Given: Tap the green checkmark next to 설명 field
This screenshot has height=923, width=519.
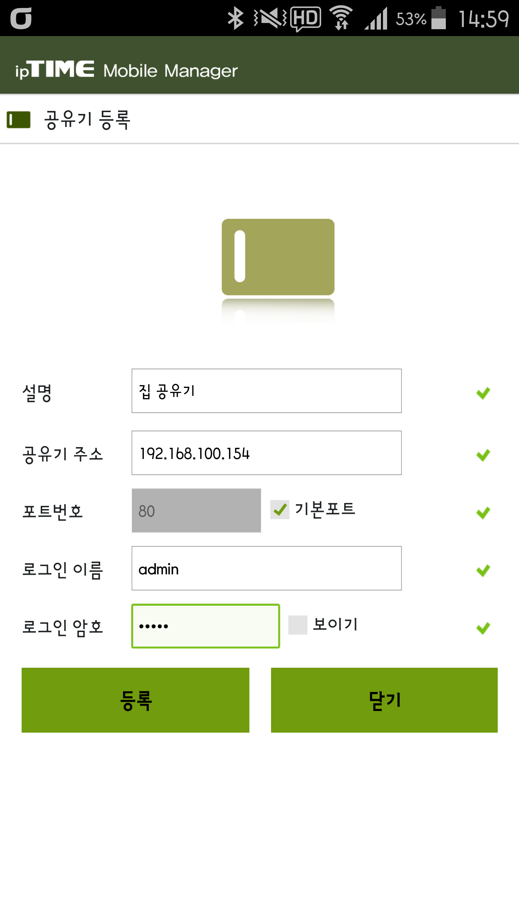Looking at the screenshot, I should click(x=483, y=393).
